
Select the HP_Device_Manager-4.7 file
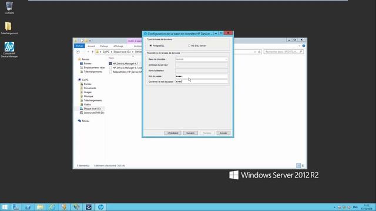point(123,64)
